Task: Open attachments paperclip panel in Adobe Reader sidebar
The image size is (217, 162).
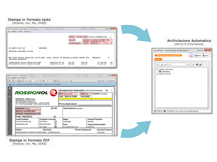Action: (9, 92)
